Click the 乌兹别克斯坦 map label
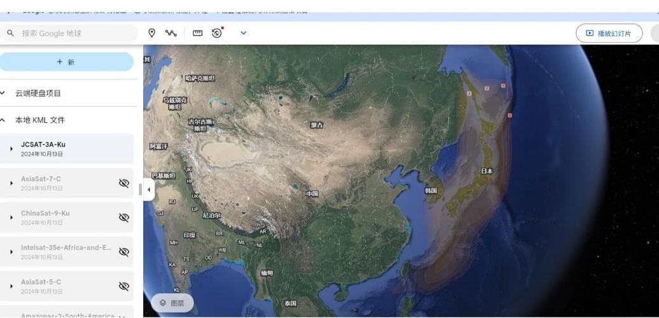This screenshot has height=318, width=659. coord(175,103)
